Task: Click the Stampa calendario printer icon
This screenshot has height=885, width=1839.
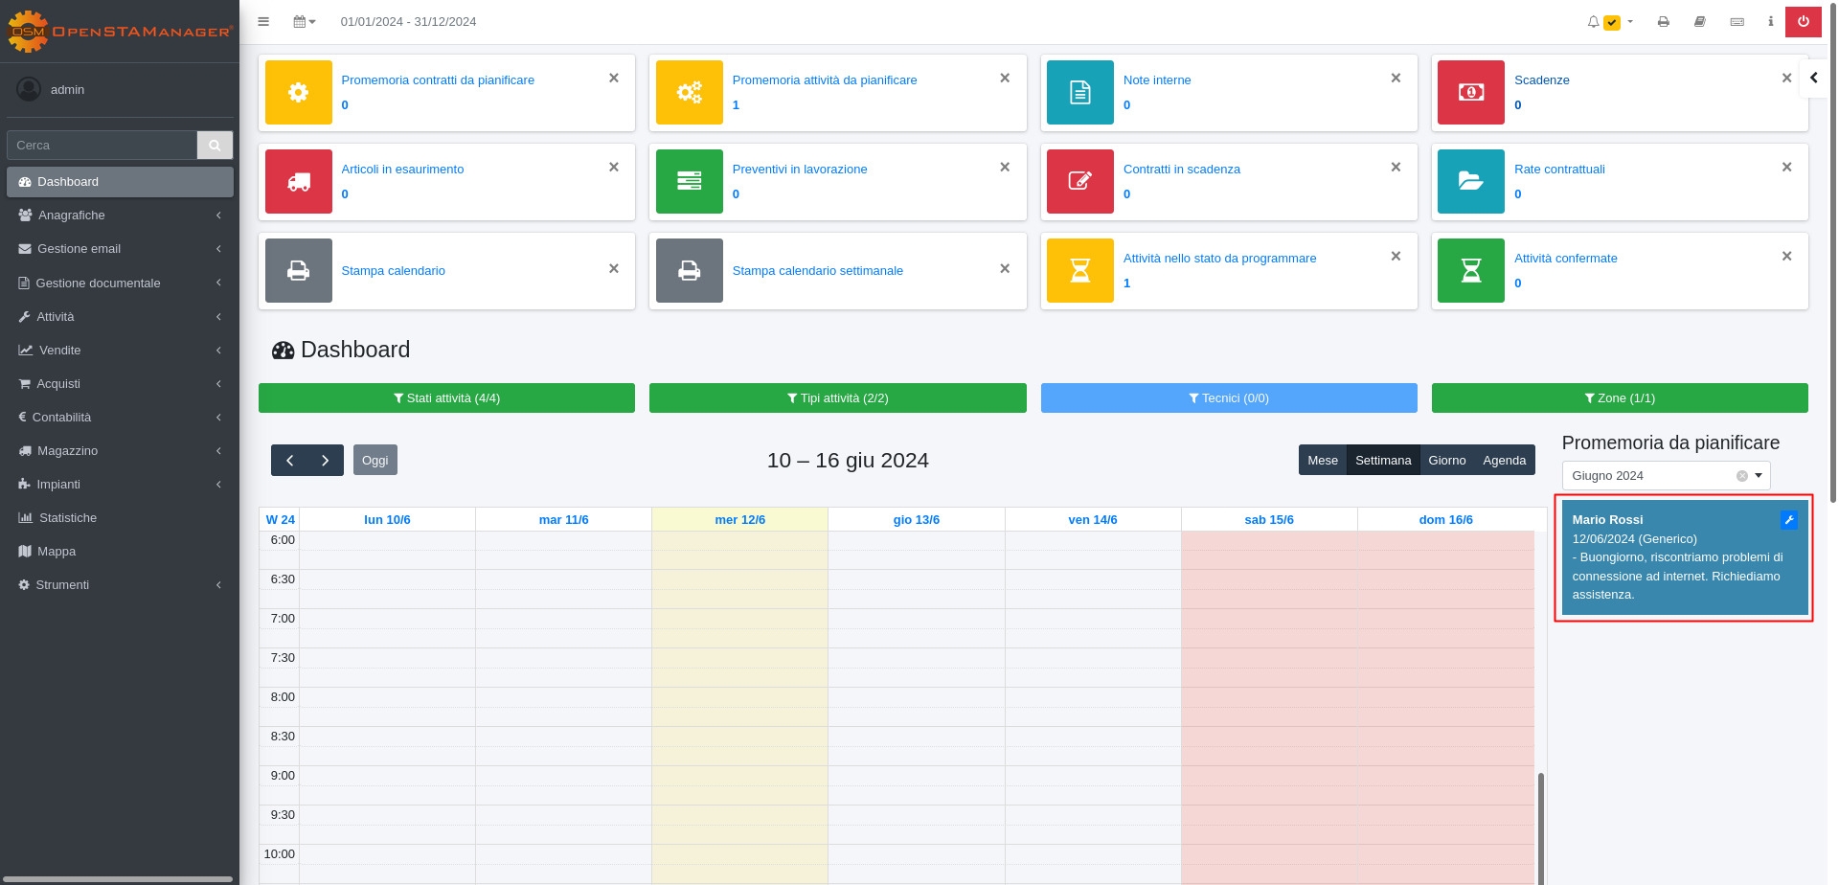Action: click(299, 270)
